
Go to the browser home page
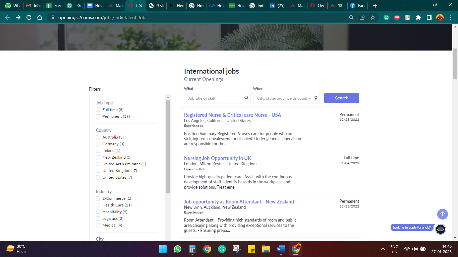40,17
